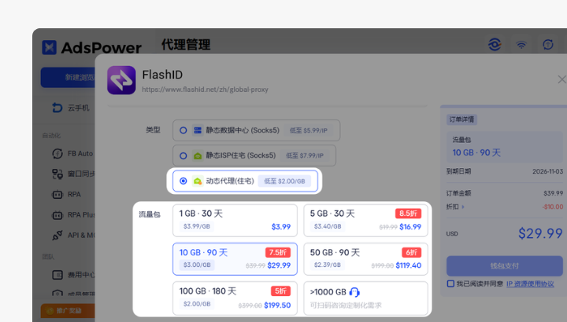Choose the 10 GB · 90 天 package

click(235, 259)
